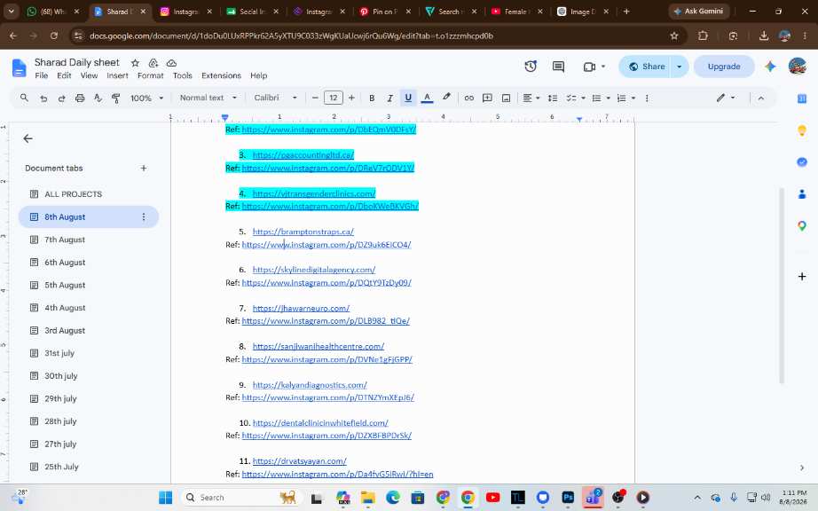Screen dimensions: 818x511
Task: Toggle bold formatting
Action: click(x=372, y=98)
